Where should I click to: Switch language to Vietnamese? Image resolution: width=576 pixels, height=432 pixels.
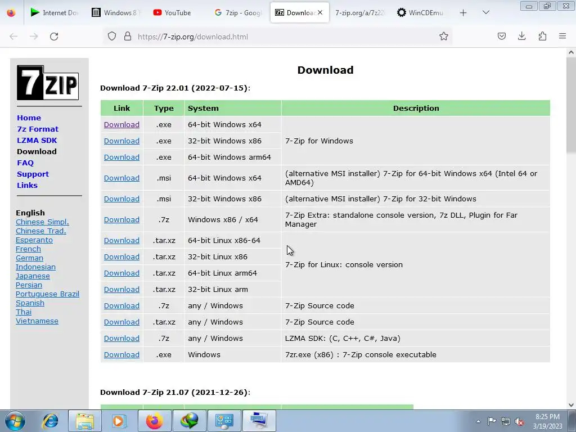click(37, 321)
